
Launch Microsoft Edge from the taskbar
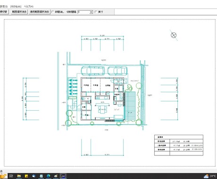coord(49,176)
